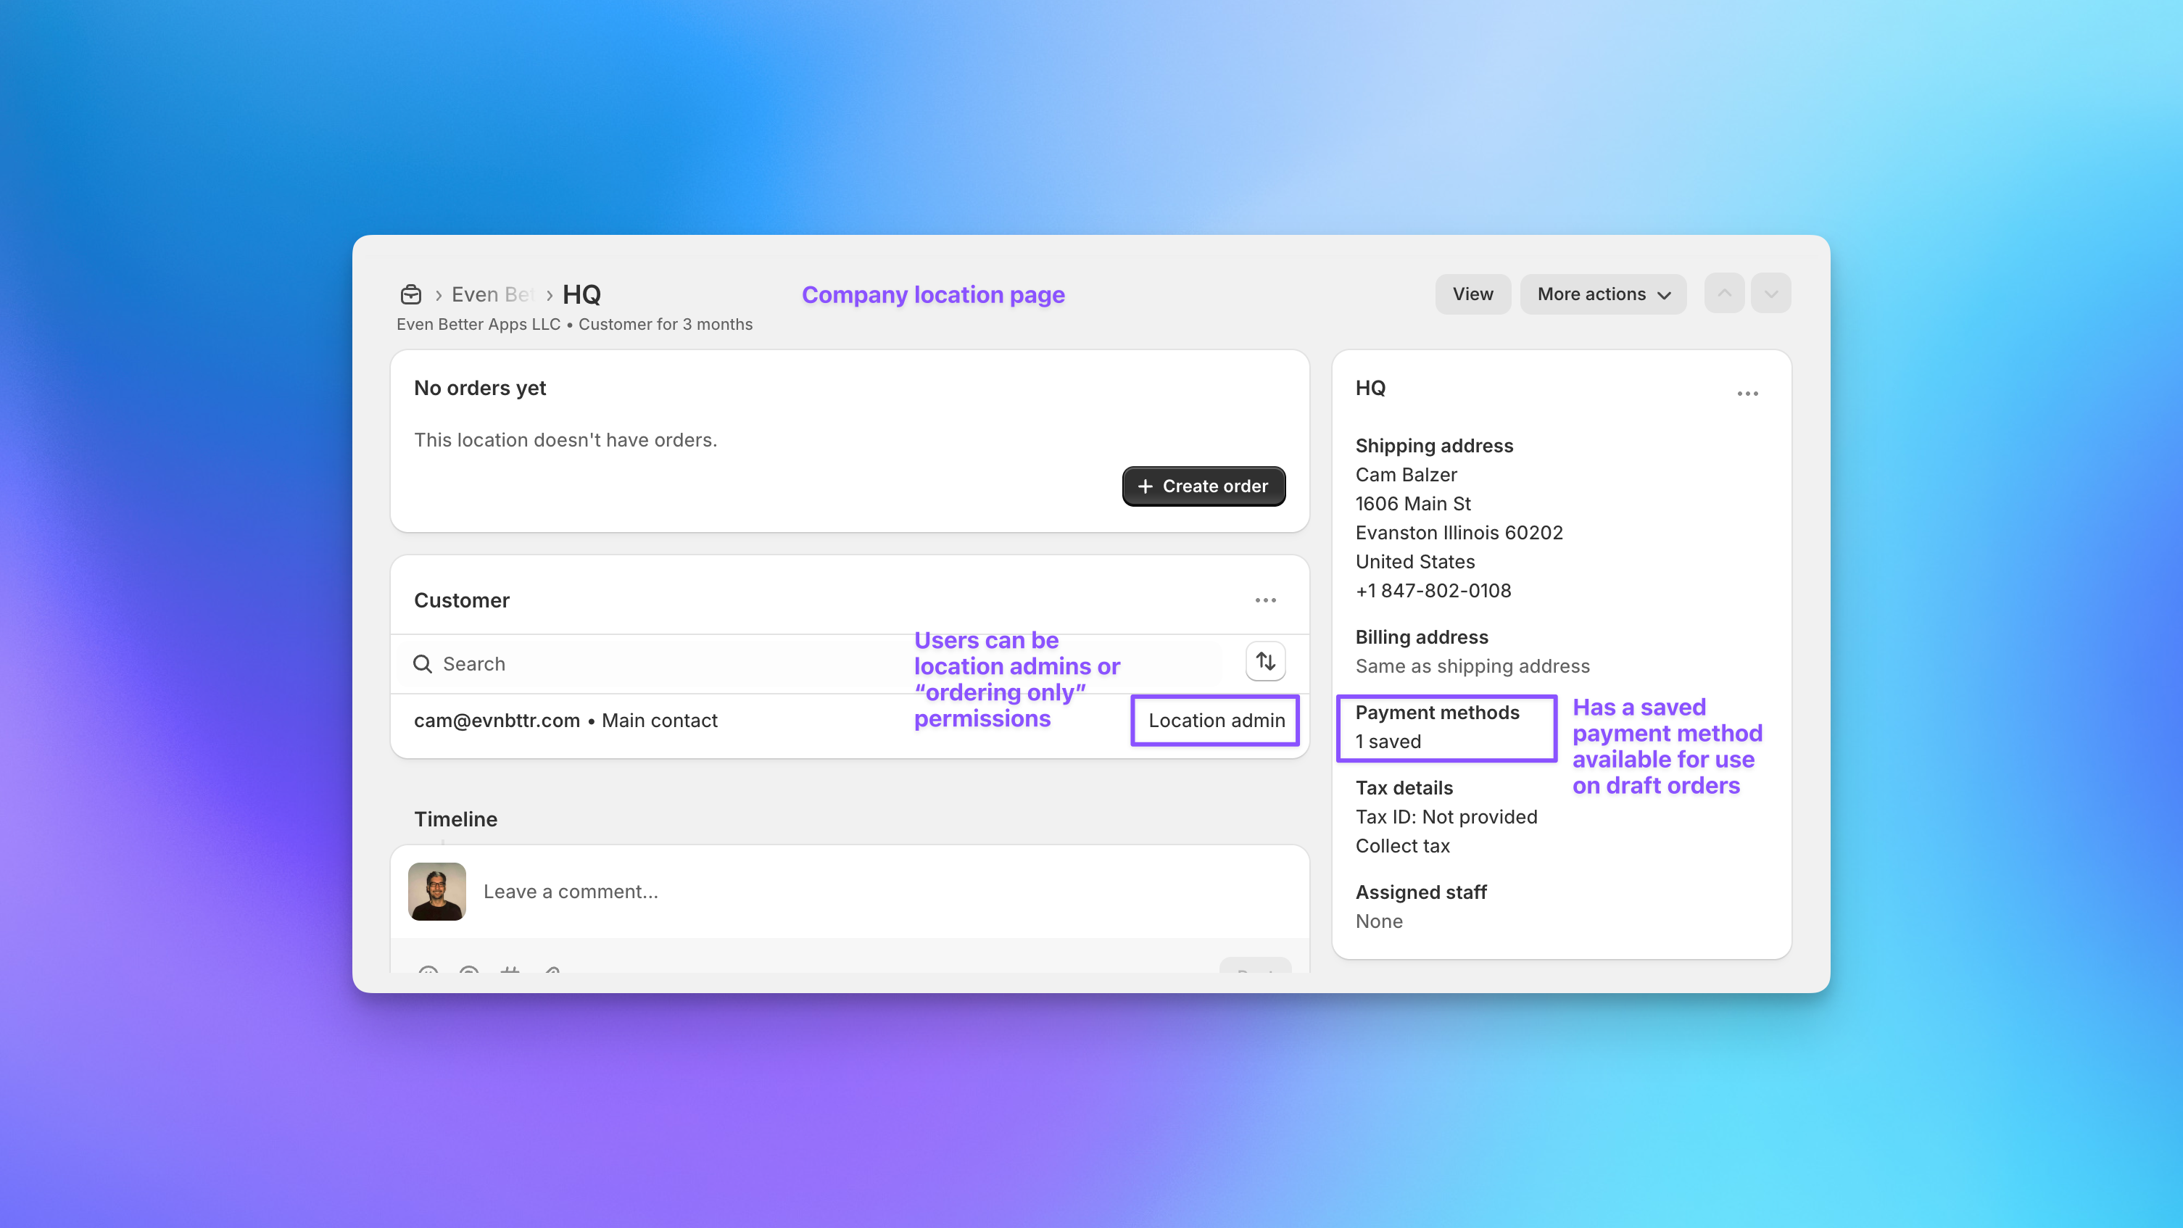
Task: Click the paperclip attachment icon in comment toolbar
Action: click(551, 974)
